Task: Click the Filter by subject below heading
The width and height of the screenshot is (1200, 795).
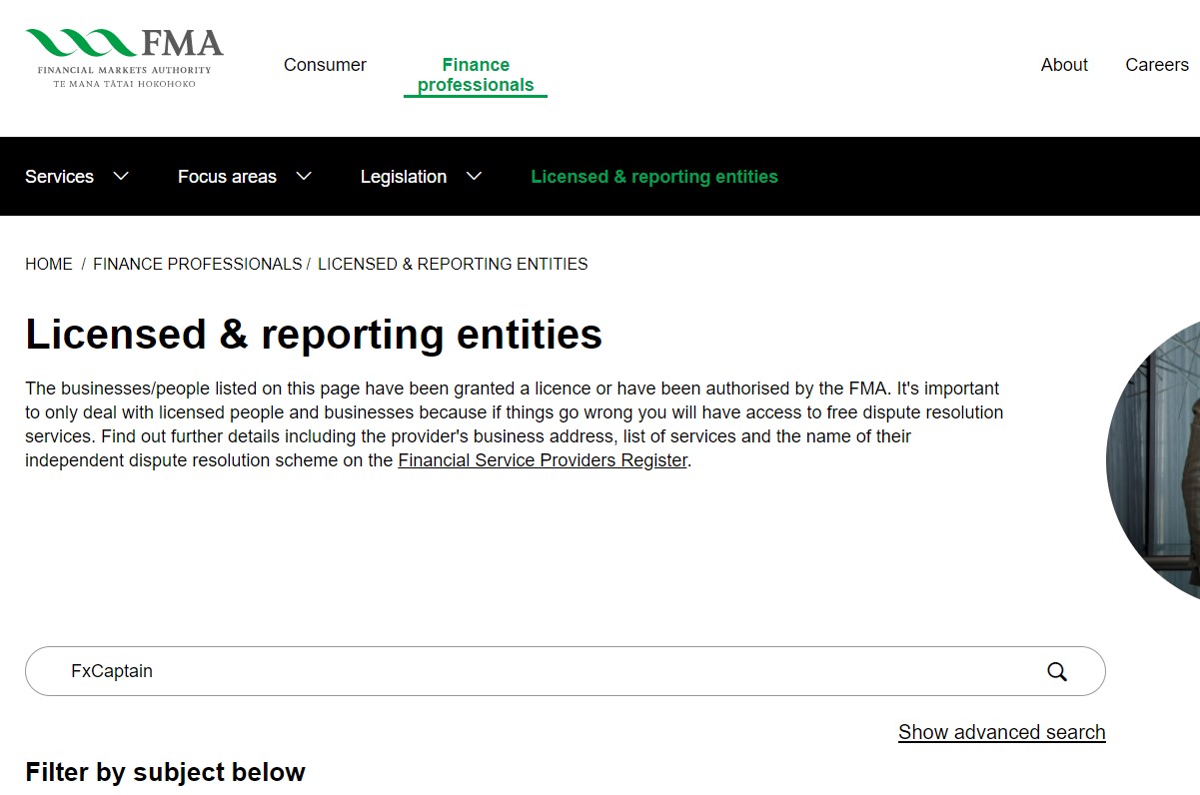Action: [165, 772]
